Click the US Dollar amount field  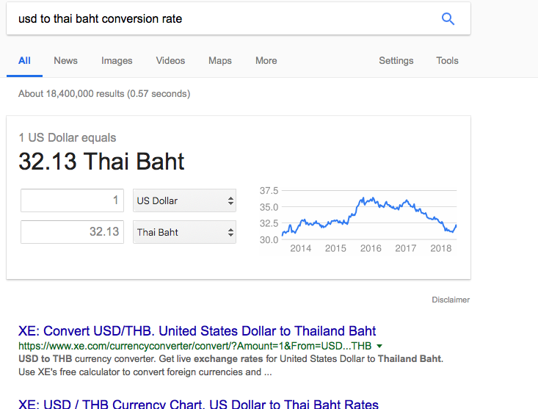(x=72, y=200)
